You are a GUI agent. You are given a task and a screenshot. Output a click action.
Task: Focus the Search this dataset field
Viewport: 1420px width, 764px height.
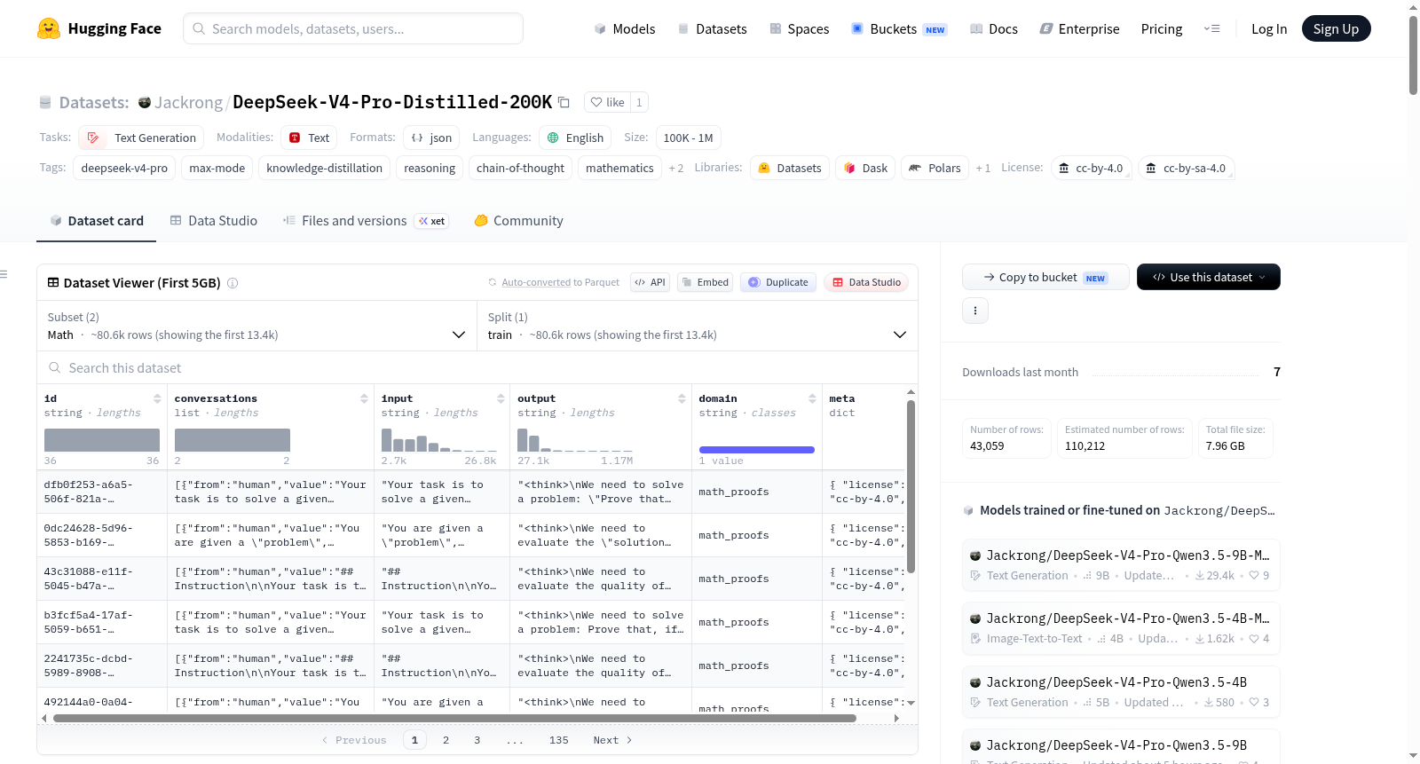[477, 367]
